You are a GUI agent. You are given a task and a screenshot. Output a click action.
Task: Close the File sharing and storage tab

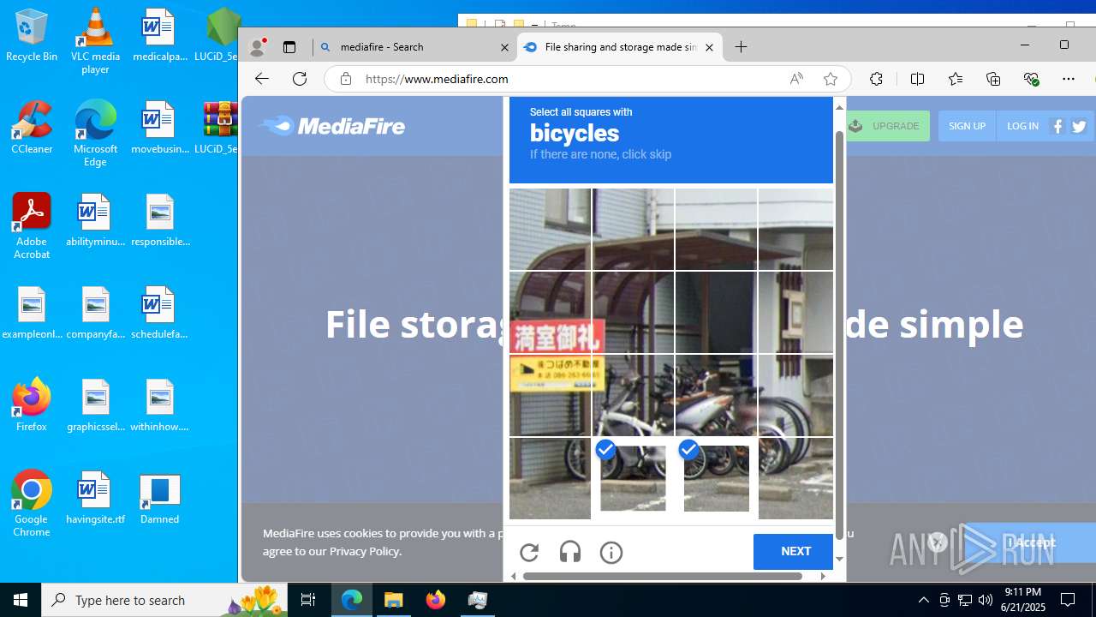[x=709, y=47]
